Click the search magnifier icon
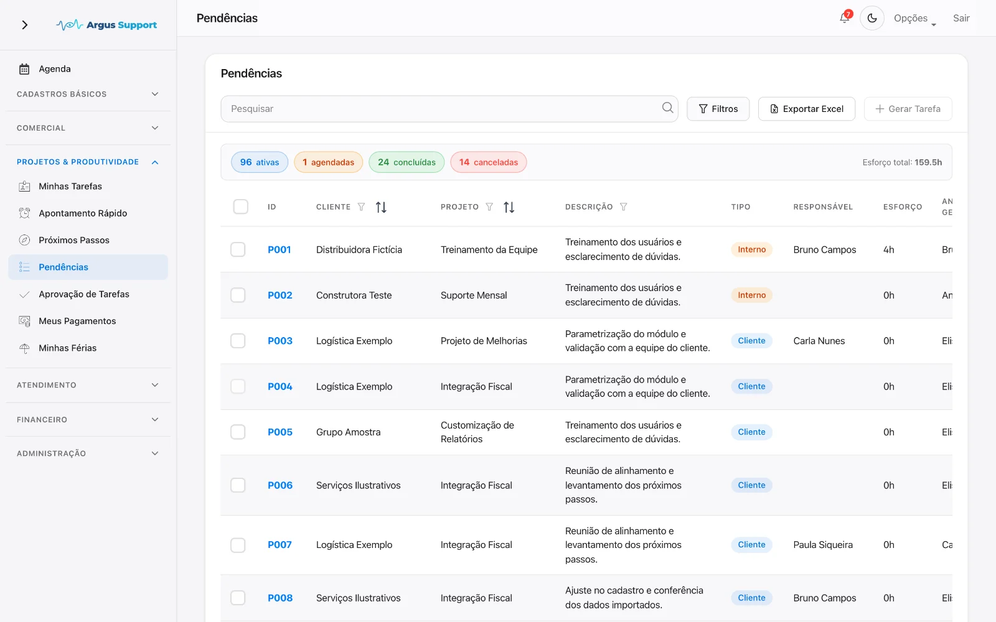 (x=667, y=108)
